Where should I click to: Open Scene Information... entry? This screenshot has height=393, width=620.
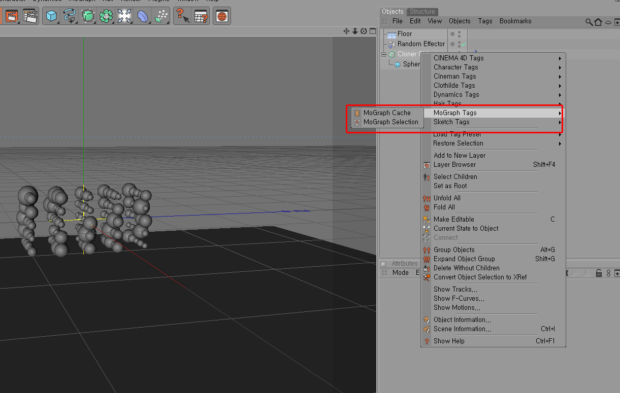[493, 329]
